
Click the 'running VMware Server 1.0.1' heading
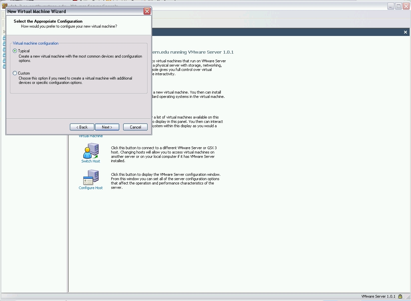202,52
